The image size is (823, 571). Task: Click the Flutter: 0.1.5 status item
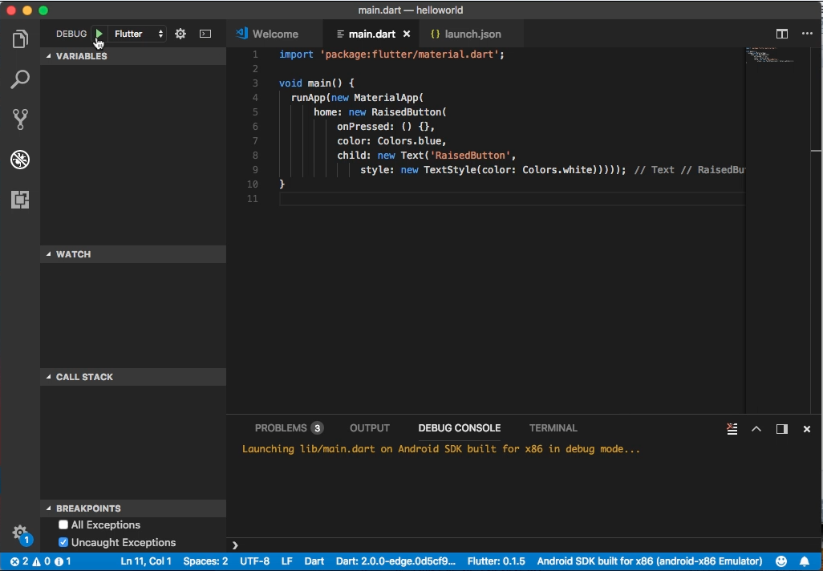click(x=496, y=561)
